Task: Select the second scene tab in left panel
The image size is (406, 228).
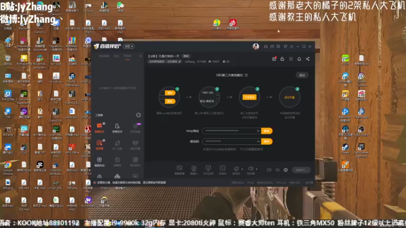Action: [x=116, y=56]
